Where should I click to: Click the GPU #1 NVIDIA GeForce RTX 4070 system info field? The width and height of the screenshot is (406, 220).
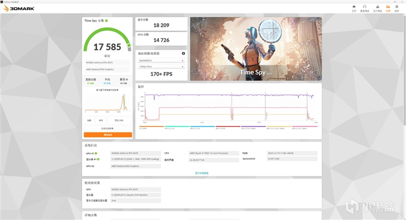pyautogui.click(x=136, y=153)
